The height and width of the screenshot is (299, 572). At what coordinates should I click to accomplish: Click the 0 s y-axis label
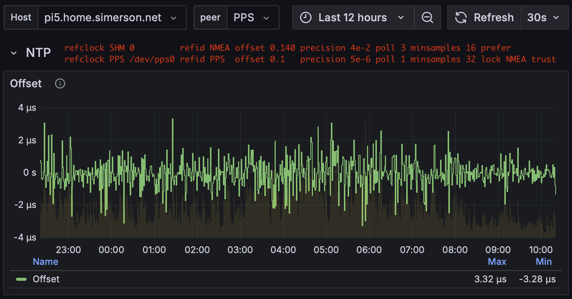pos(29,173)
